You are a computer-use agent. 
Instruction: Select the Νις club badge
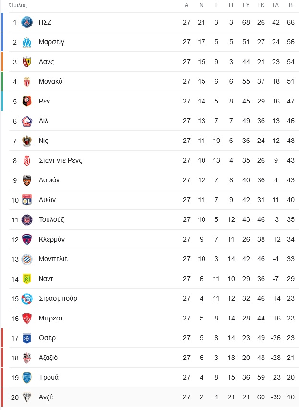click(27, 141)
